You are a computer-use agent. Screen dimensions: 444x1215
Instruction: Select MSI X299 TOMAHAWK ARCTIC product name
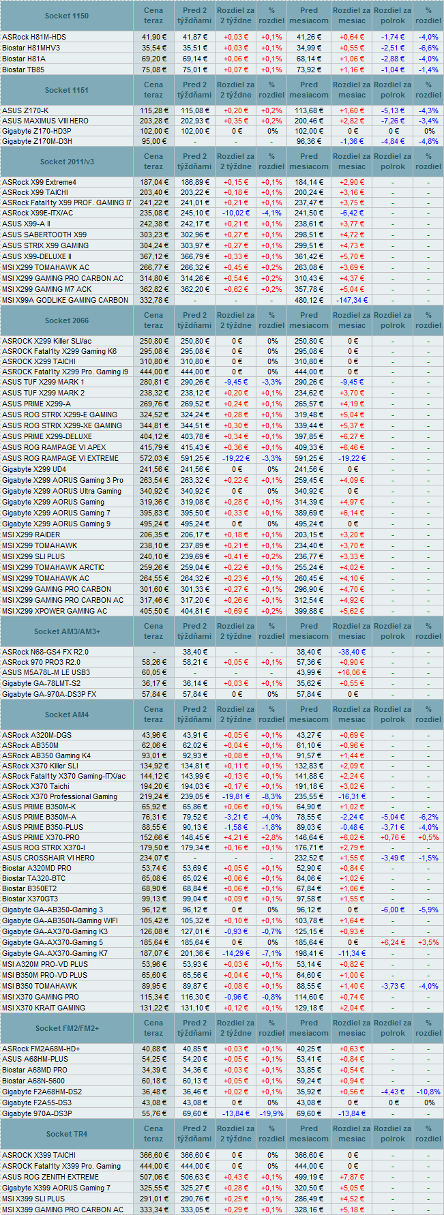pyautogui.click(x=53, y=567)
